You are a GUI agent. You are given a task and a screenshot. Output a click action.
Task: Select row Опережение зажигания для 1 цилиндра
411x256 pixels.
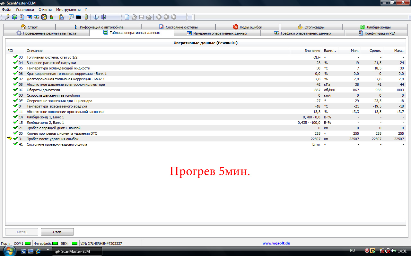(205, 101)
